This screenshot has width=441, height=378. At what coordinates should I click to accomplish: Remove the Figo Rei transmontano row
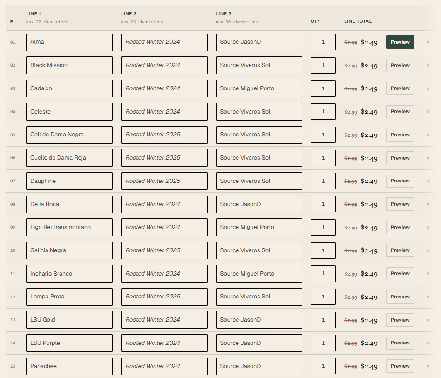click(x=428, y=228)
